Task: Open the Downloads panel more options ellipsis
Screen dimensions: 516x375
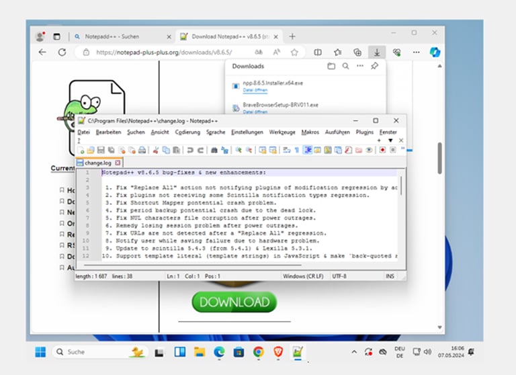Action: click(360, 66)
